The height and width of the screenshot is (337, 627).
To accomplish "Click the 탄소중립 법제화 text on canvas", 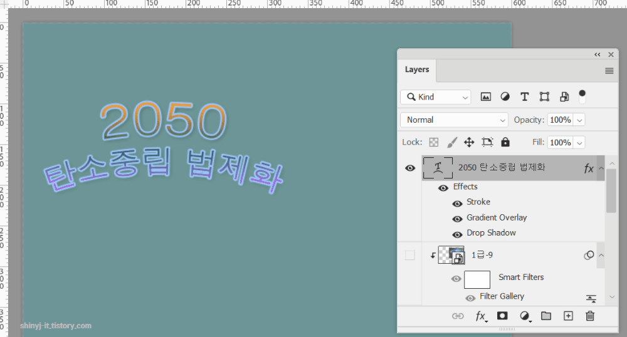I will point(163,170).
